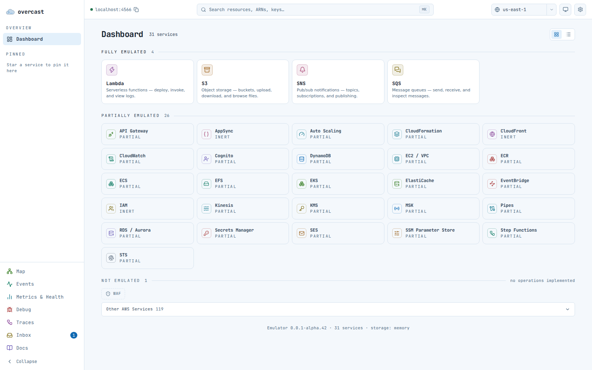The width and height of the screenshot is (592, 370).
Task: Click the Secrets Manager key icon
Action: click(206, 233)
